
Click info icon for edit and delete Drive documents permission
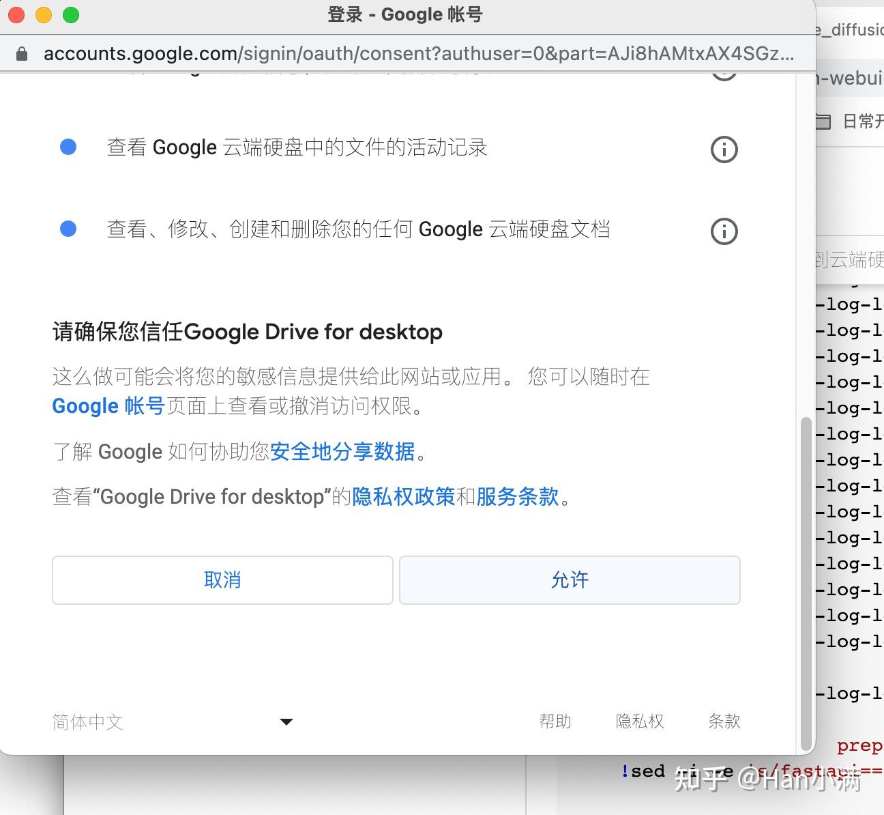click(724, 231)
